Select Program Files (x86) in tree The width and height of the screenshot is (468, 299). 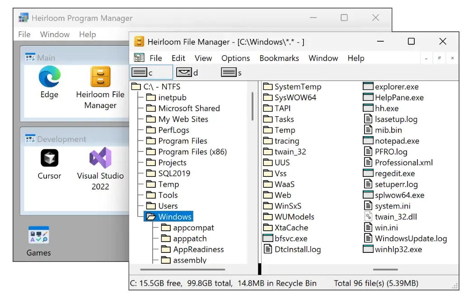click(x=187, y=152)
